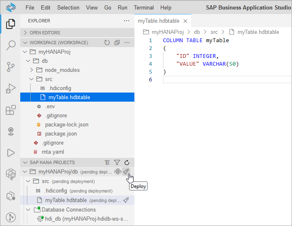The image size is (292, 226).
Task: Collapse the src folder in workspace explorer
Action: point(31,79)
